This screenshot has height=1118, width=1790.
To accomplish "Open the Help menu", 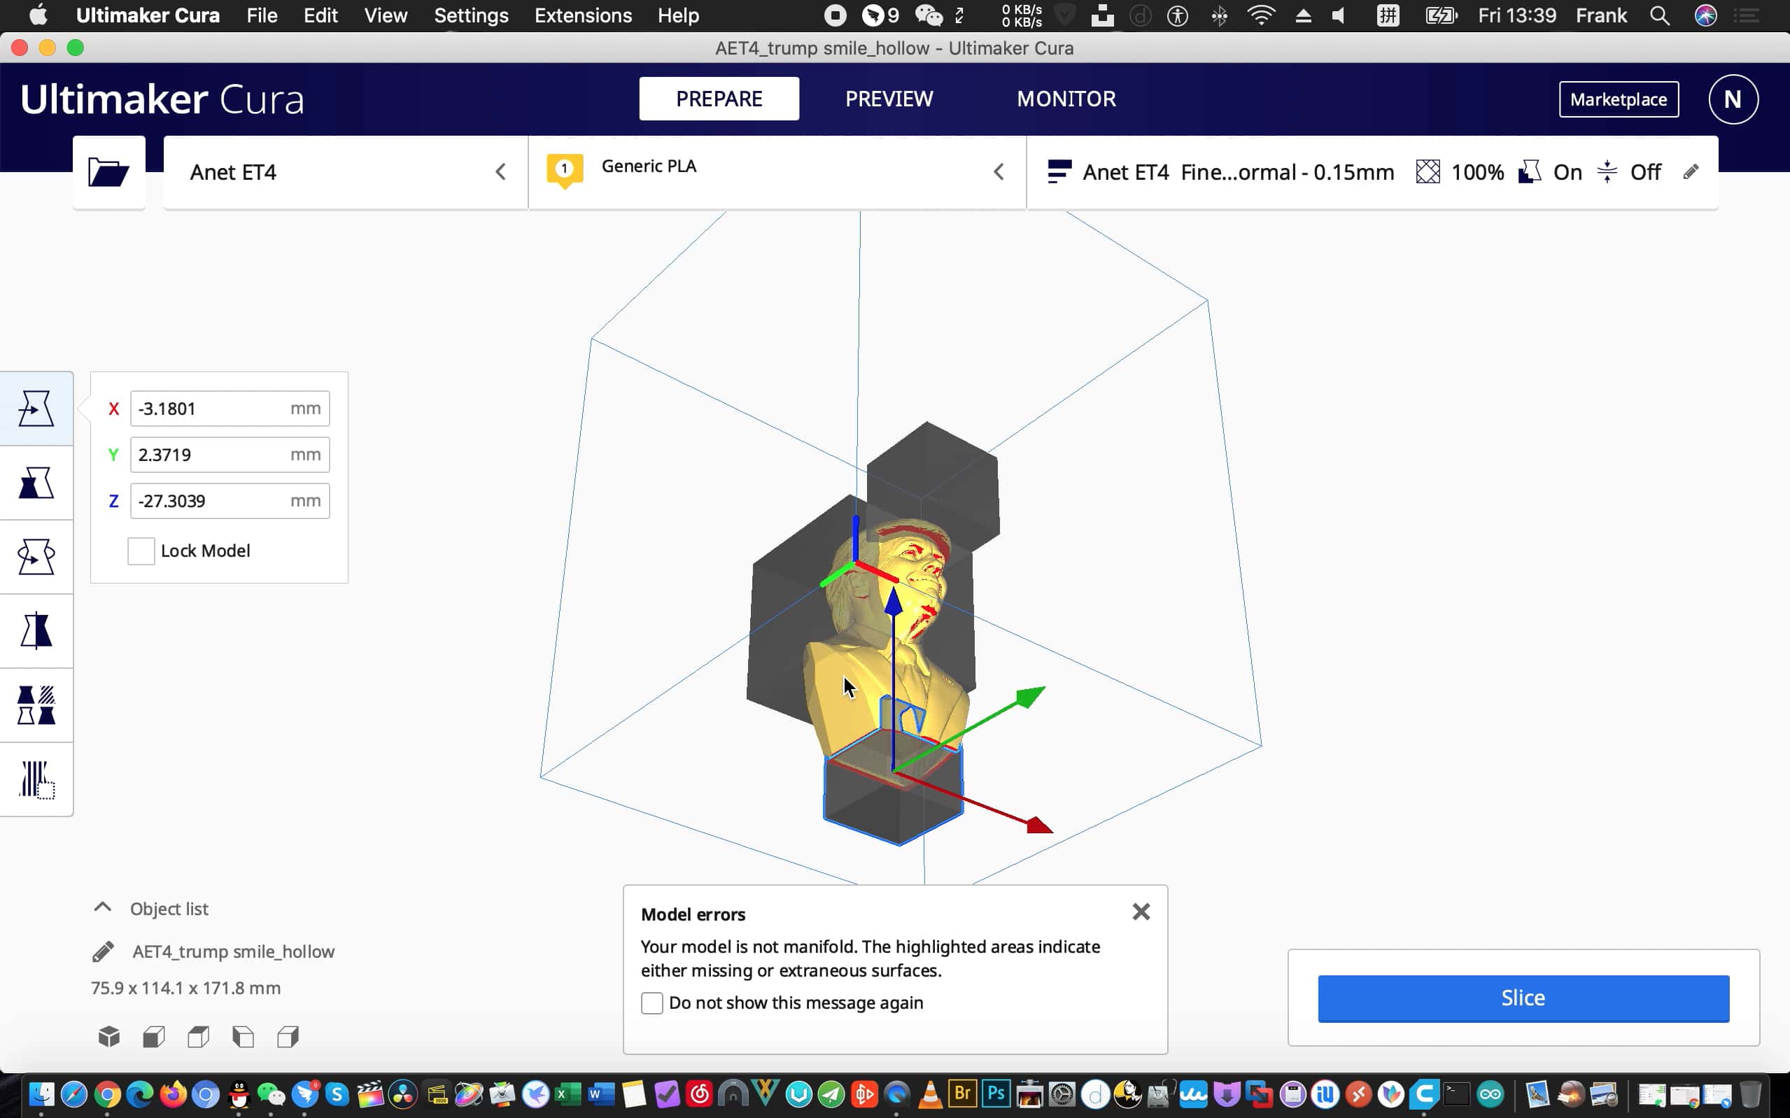I will click(x=678, y=15).
